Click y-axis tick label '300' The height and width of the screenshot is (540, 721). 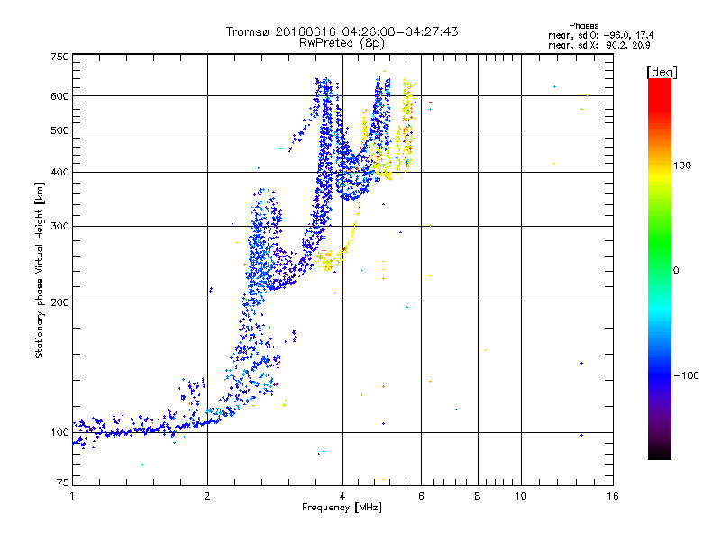click(x=59, y=226)
